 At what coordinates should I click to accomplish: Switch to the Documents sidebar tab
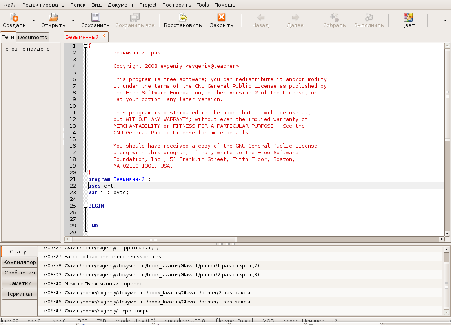tap(33, 37)
